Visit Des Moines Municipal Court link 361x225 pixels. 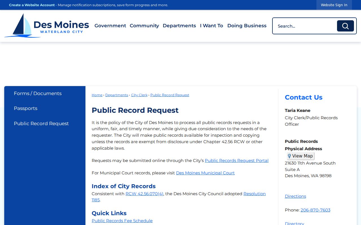click(205, 173)
